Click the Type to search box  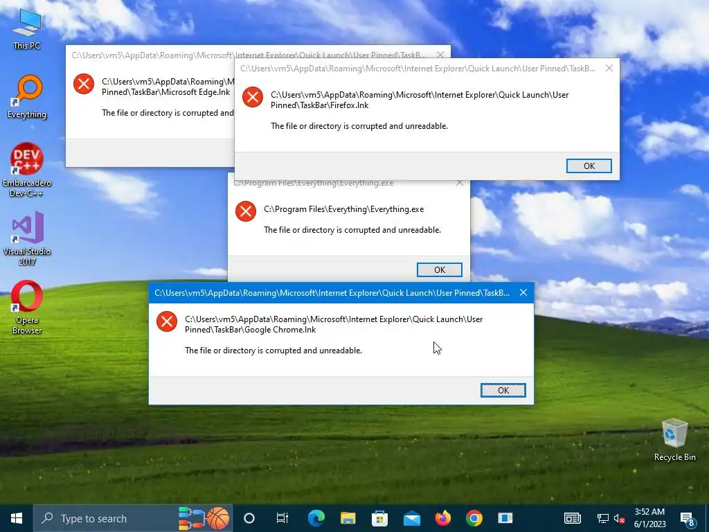point(133,518)
